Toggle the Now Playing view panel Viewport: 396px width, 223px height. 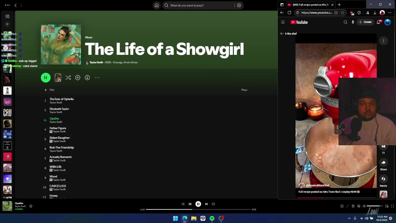[x=342, y=206]
